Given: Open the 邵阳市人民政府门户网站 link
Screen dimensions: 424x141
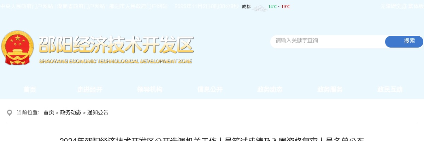Looking at the screenshot, I should point(138,6).
